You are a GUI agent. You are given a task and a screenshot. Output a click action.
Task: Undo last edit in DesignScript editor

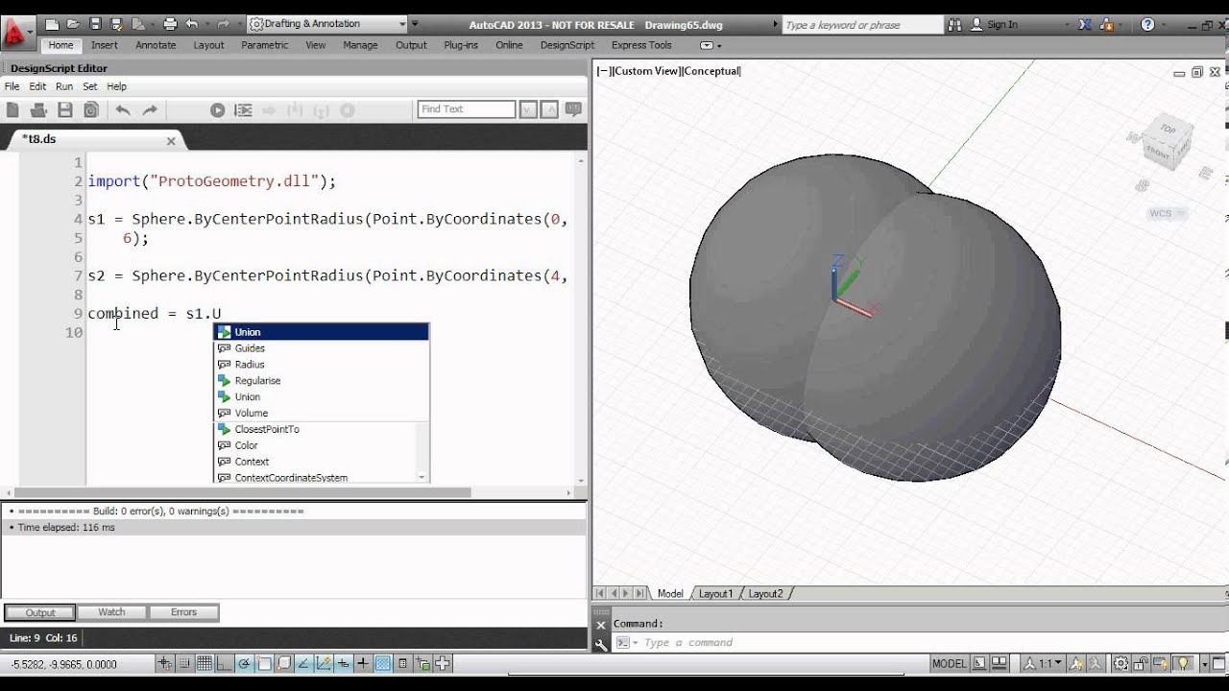coord(123,110)
